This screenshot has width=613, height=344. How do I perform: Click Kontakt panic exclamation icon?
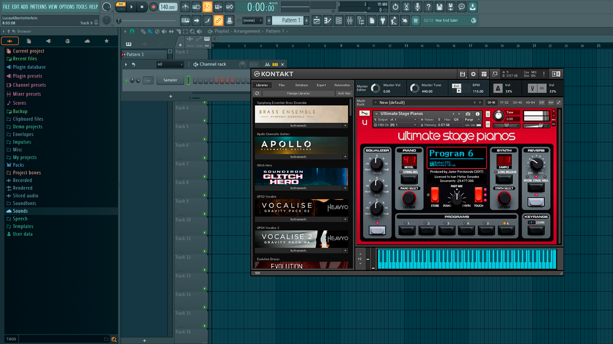(x=544, y=74)
